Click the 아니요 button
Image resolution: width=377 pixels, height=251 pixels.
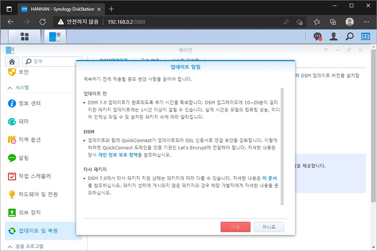269,227
